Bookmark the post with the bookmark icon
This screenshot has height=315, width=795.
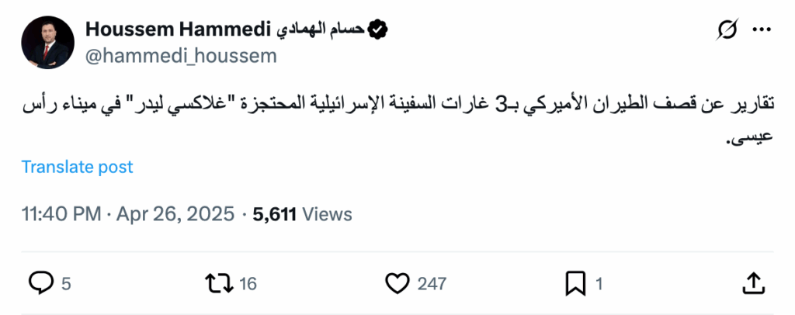tap(575, 283)
